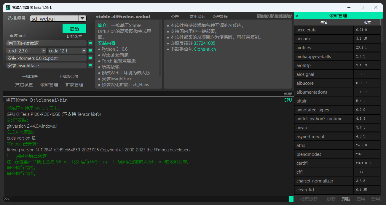Click 更新 in the dependency footer
Viewport: 386px width, 205px height.
(x=331, y=199)
